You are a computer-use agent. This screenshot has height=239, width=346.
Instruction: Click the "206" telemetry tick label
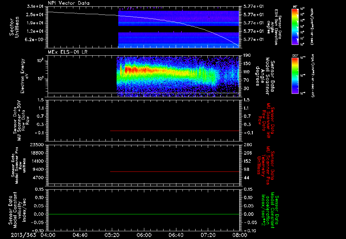click(x=247, y=153)
